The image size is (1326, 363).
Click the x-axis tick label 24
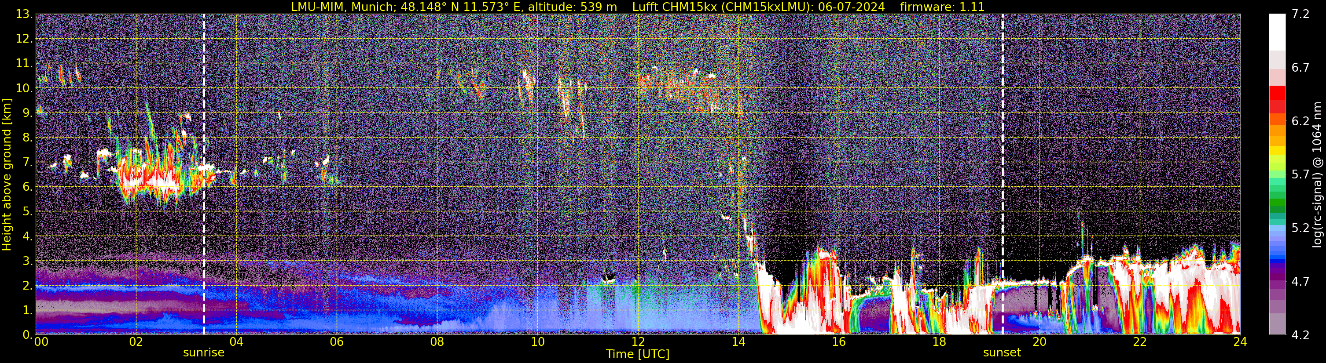tap(1240, 342)
